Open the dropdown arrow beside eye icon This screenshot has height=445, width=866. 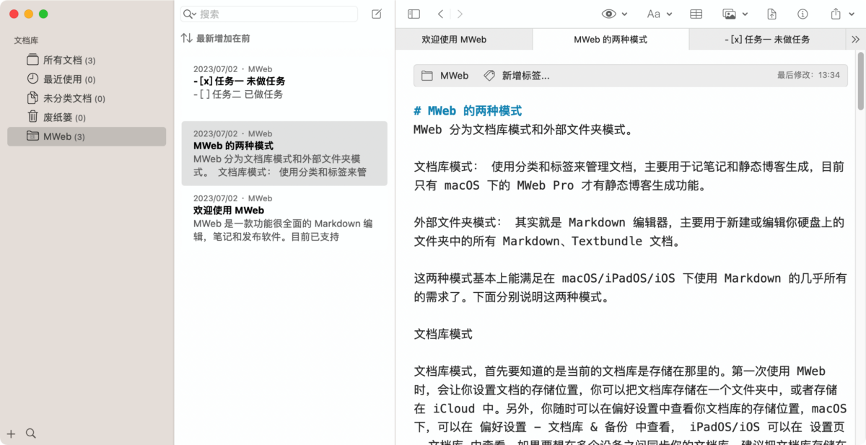pyautogui.click(x=625, y=14)
